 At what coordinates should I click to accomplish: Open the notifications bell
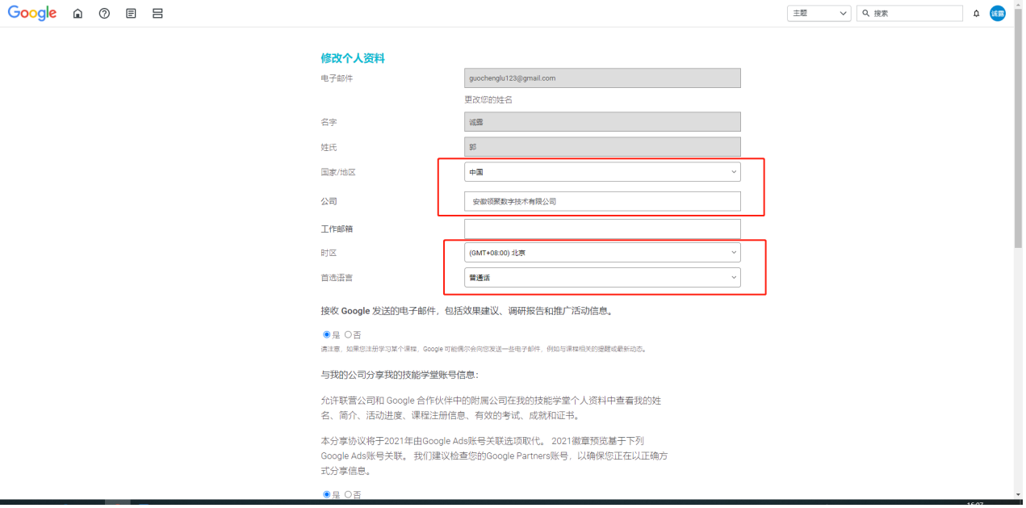coord(976,14)
